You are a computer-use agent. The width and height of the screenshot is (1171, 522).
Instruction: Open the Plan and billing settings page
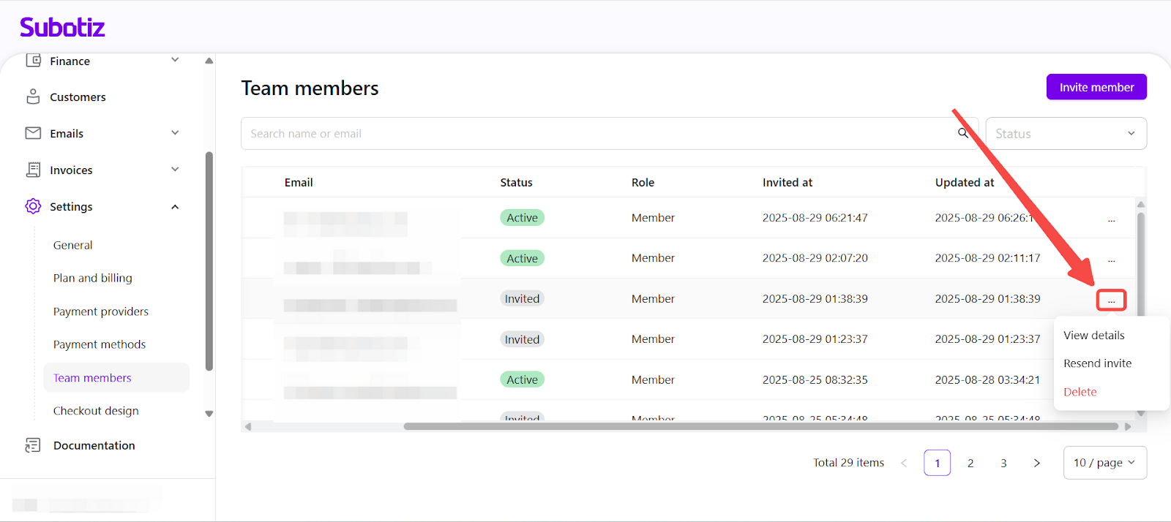point(92,278)
